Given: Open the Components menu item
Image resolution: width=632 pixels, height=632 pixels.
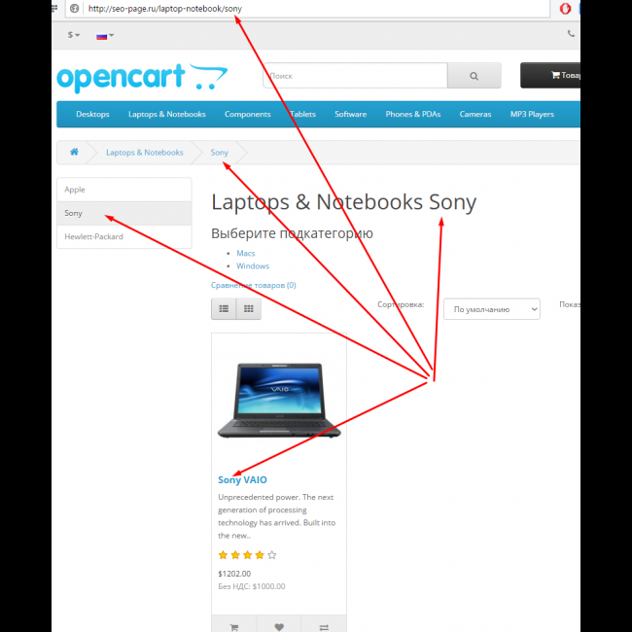Looking at the screenshot, I should [248, 114].
